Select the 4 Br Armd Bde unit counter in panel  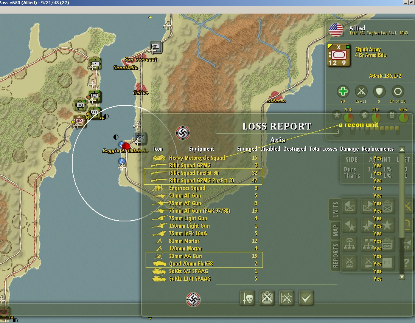tap(339, 55)
